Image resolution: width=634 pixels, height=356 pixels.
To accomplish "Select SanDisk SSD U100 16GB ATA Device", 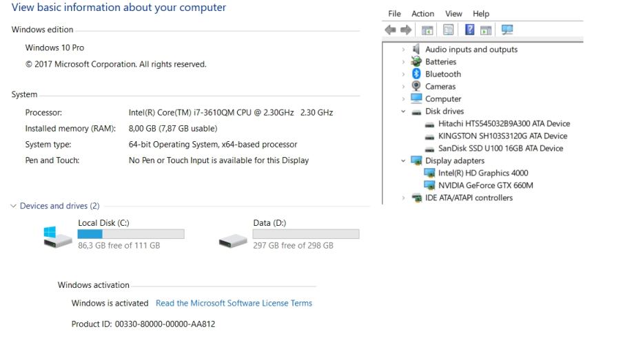I will (500, 148).
